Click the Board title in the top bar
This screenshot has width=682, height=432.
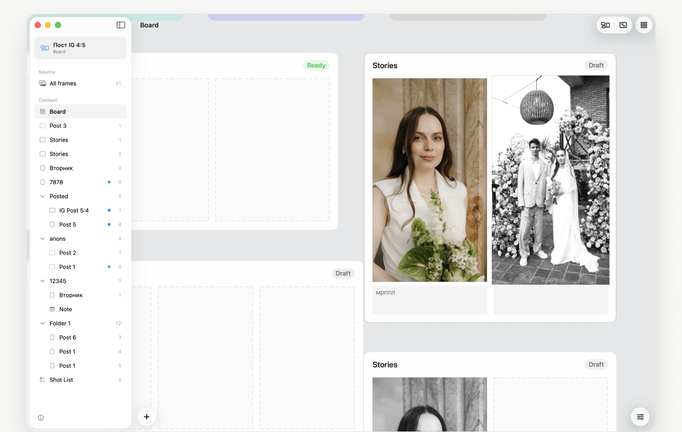(x=149, y=25)
